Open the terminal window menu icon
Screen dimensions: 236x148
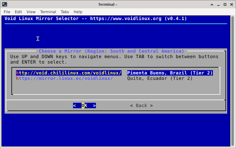click(4, 4)
